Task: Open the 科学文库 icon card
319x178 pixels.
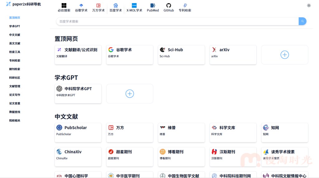Action: (214, 127)
